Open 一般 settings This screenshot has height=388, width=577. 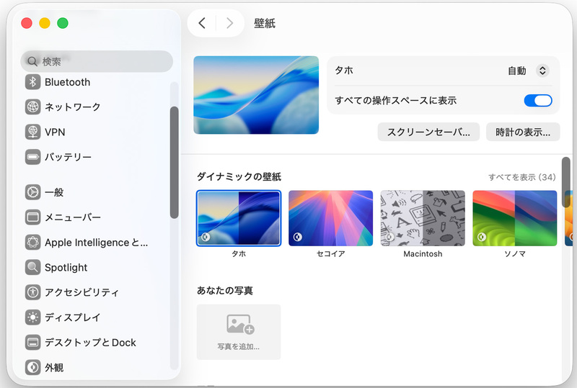point(95,192)
